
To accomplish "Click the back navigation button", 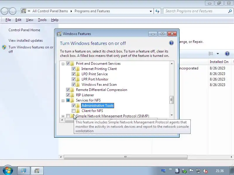I will [4, 11].
